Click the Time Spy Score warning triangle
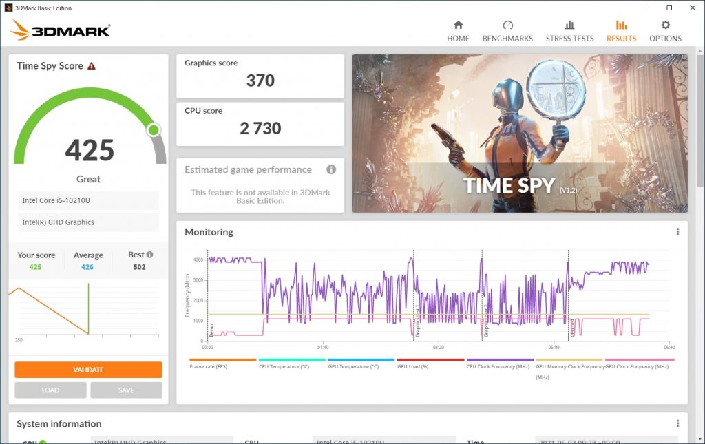This screenshot has height=444, width=705. point(92,66)
